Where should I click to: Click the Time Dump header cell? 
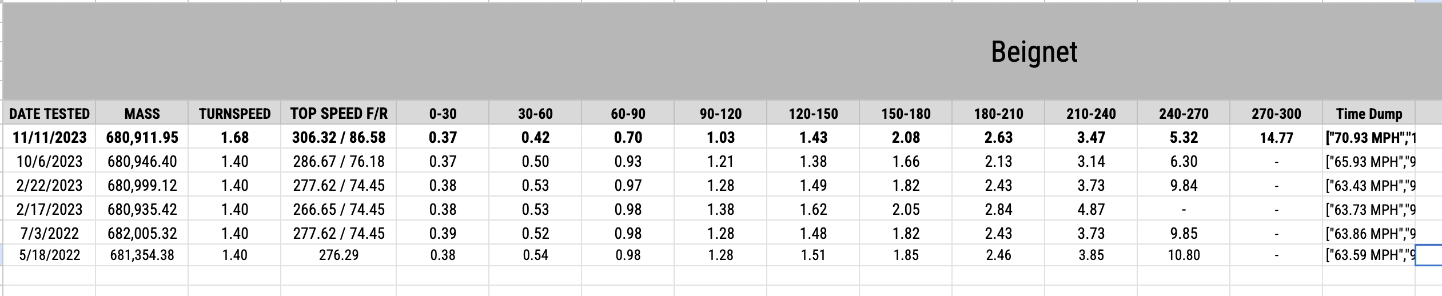pyautogui.click(x=1369, y=113)
